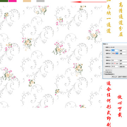Screen dimensions: 127x127
Task: Click the large central pink flower bouquet
Action: point(59,48)
